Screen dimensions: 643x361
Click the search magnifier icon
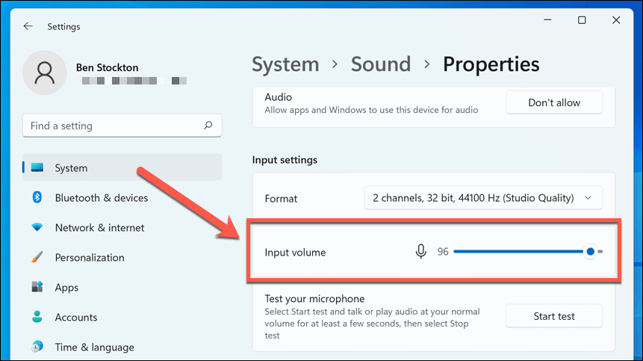coord(208,126)
